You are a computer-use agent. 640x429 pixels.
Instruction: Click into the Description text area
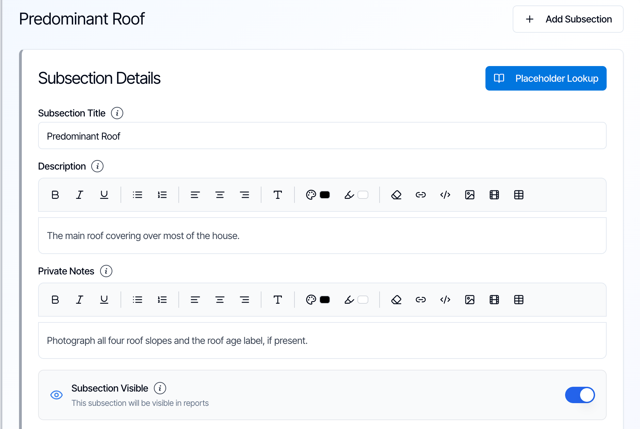point(322,236)
